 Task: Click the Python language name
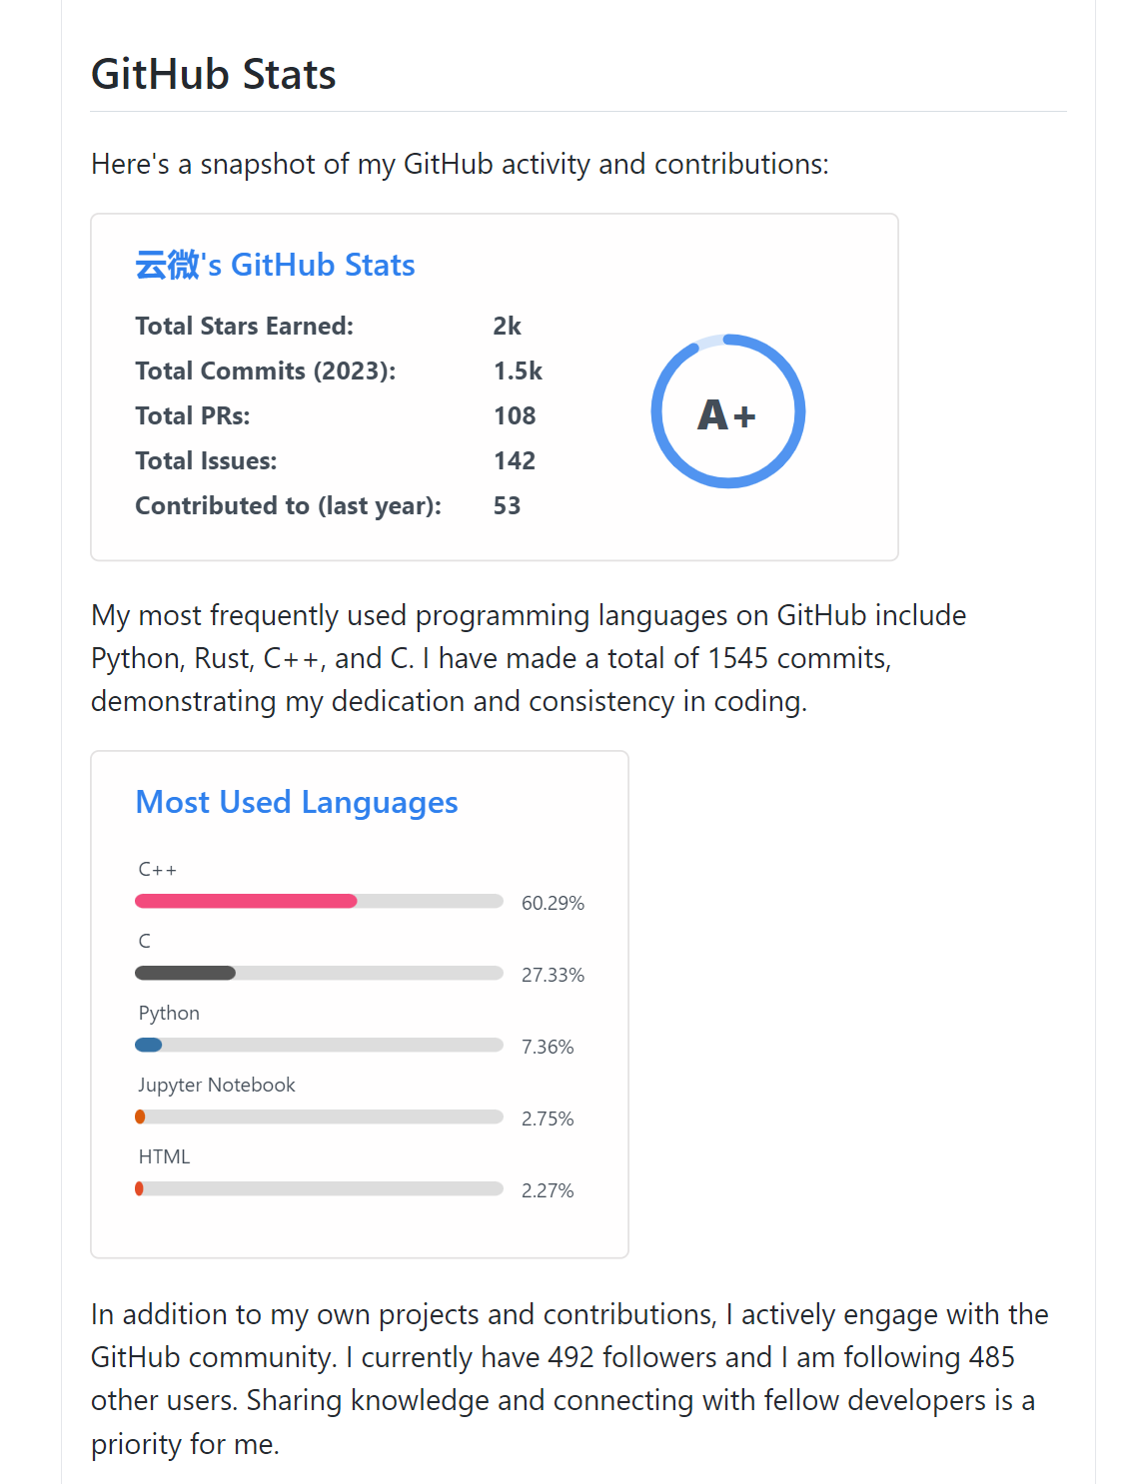click(169, 1014)
